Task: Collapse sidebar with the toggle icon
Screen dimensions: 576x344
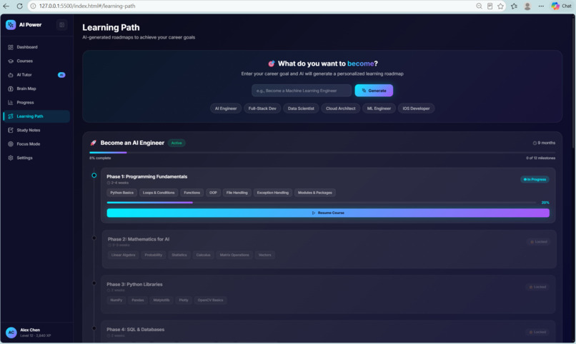Action: click(61, 25)
